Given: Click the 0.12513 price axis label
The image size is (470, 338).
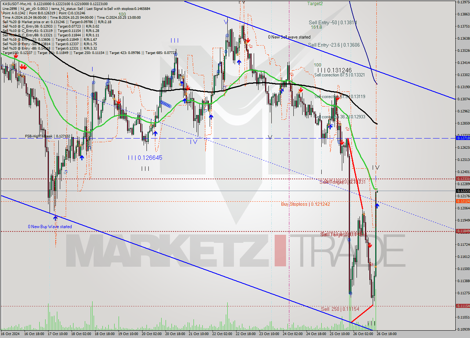Looking at the screenshot, I should point(463,159).
